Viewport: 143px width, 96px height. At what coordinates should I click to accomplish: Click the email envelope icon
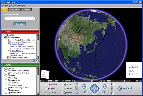click(130, 89)
